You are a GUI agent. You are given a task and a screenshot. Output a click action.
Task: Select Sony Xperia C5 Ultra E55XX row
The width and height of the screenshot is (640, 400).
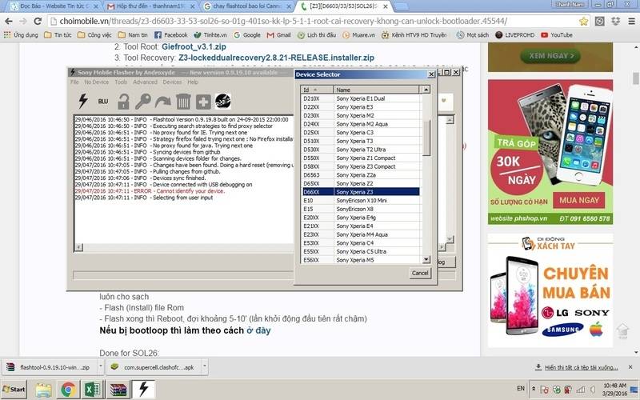[x=361, y=251]
